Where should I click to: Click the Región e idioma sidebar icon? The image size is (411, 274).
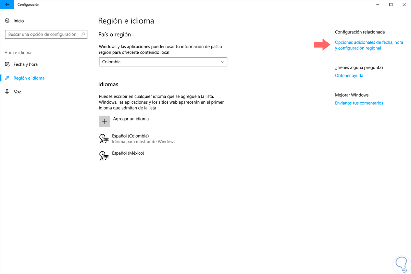click(x=7, y=78)
